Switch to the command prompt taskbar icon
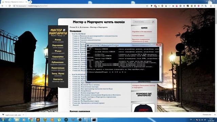 tap(94, 120)
